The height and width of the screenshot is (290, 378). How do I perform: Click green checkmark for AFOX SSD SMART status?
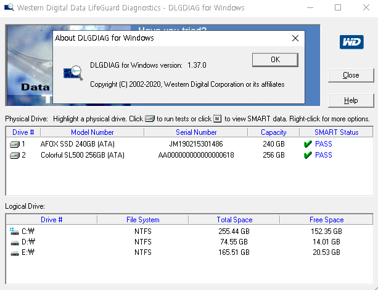[308, 144]
